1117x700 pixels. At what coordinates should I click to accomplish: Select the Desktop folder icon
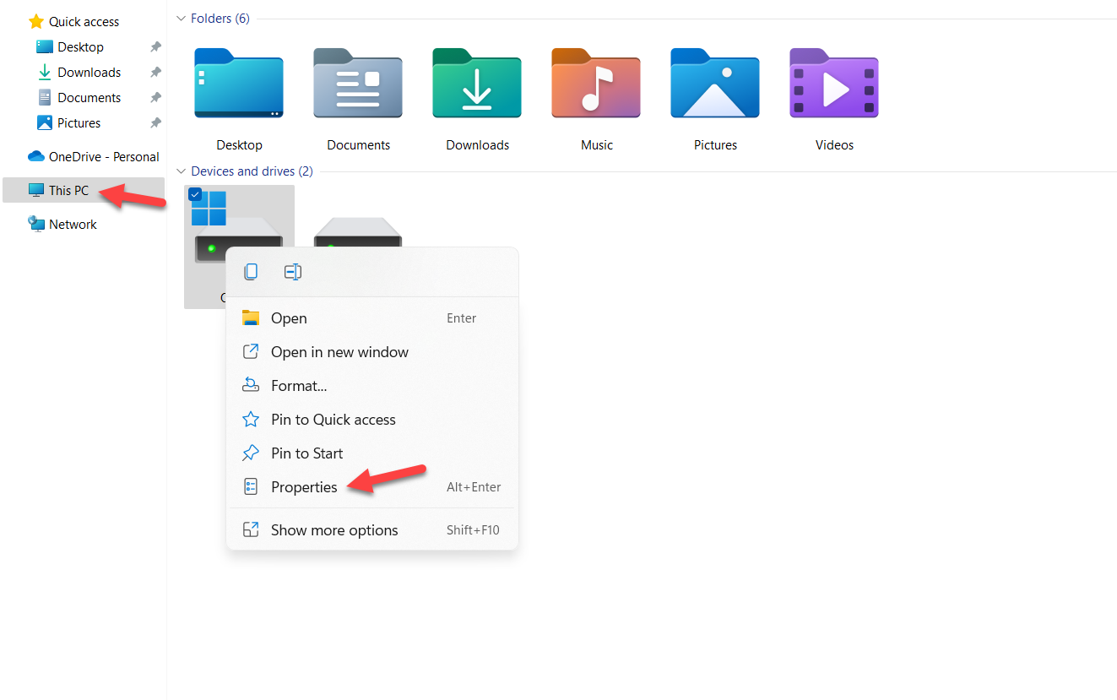point(239,83)
